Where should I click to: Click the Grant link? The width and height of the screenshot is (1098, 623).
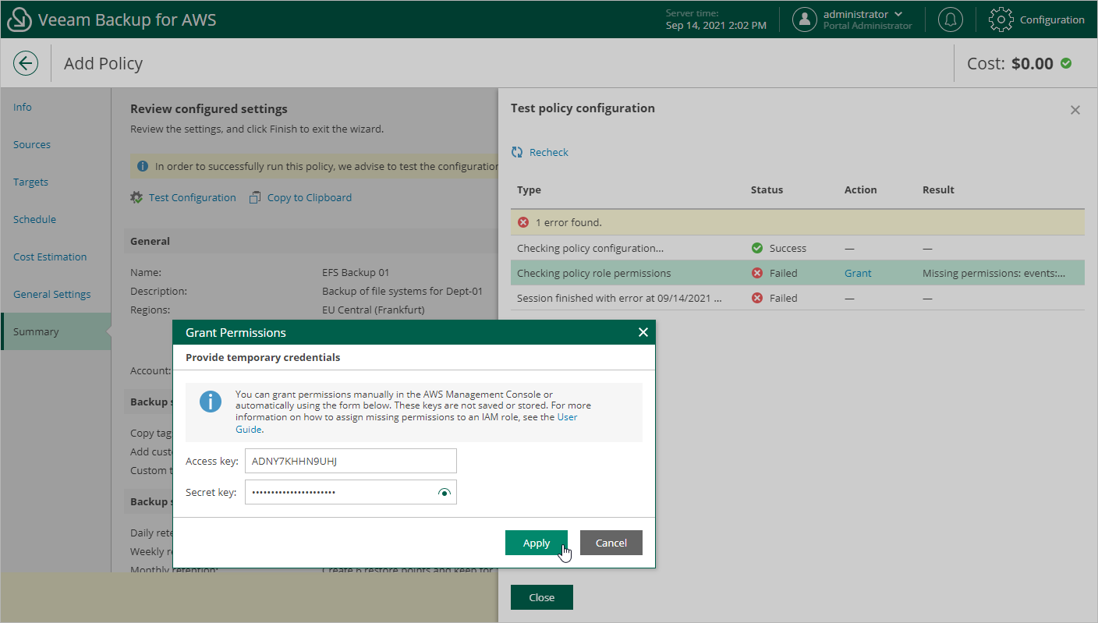[x=858, y=273]
